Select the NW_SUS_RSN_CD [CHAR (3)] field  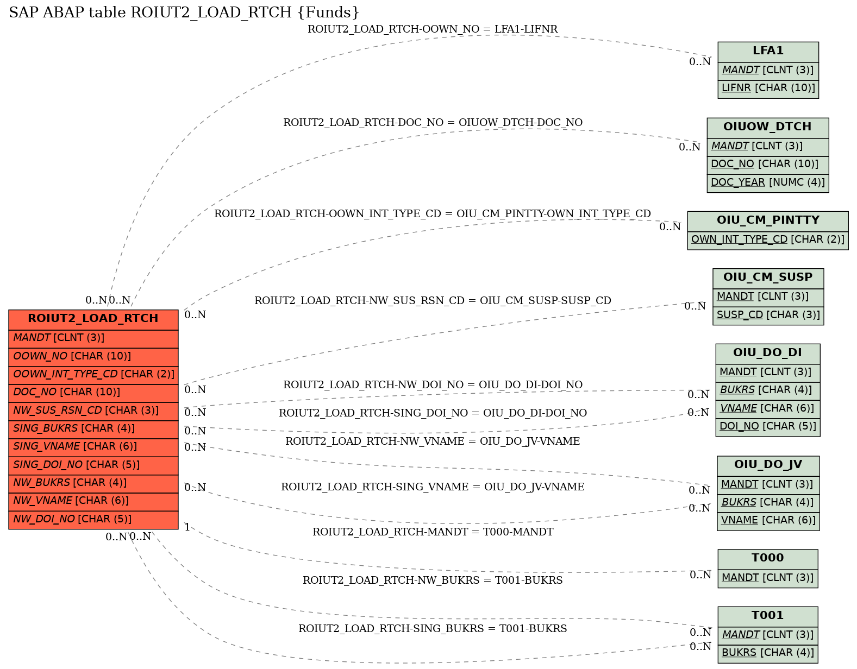click(93, 411)
